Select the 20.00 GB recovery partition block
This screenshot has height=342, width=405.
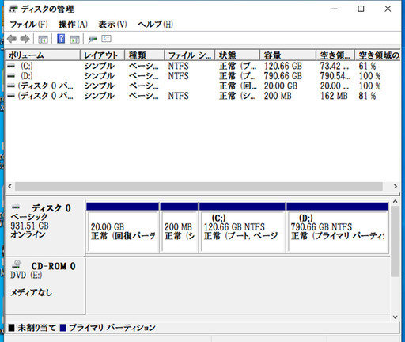123,228
